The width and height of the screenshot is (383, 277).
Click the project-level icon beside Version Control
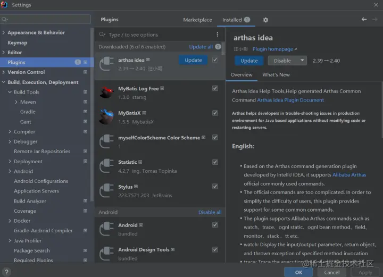(x=85, y=72)
